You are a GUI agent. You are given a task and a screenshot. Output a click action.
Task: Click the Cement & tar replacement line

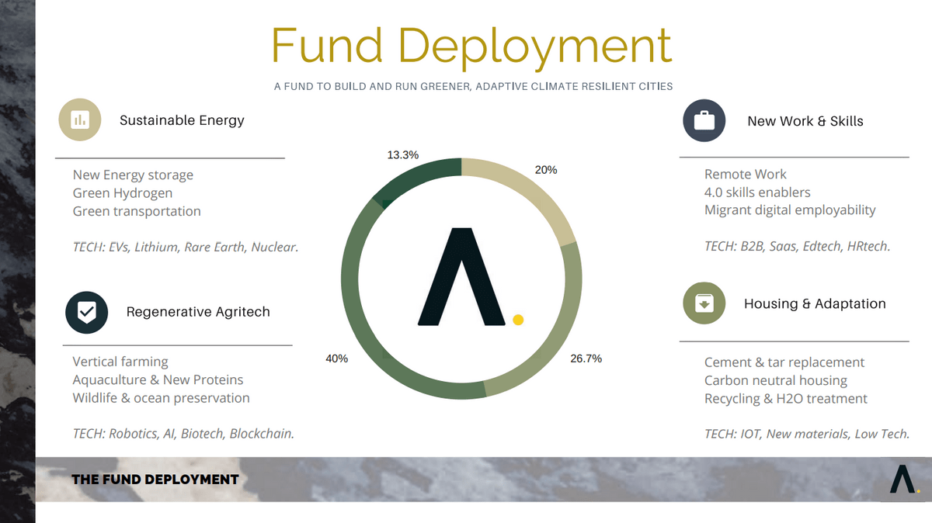(784, 362)
